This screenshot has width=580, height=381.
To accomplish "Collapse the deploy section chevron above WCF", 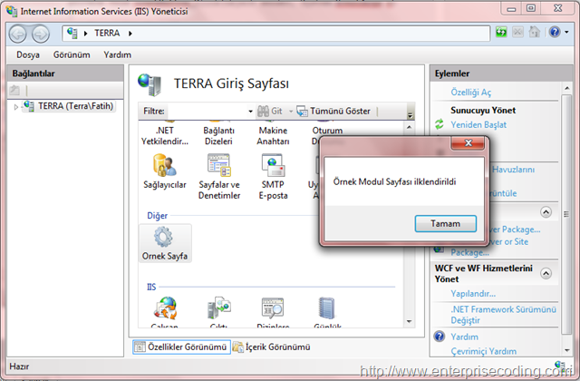I will pyautogui.click(x=546, y=211).
